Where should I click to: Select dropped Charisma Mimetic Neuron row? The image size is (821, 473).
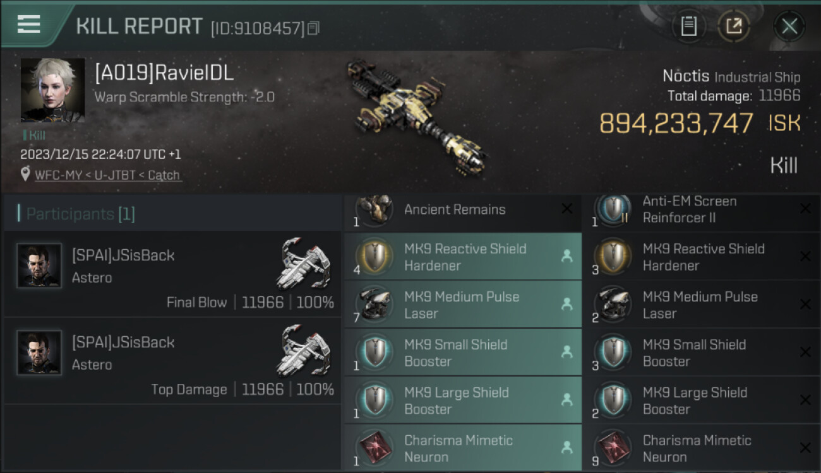click(x=462, y=447)
